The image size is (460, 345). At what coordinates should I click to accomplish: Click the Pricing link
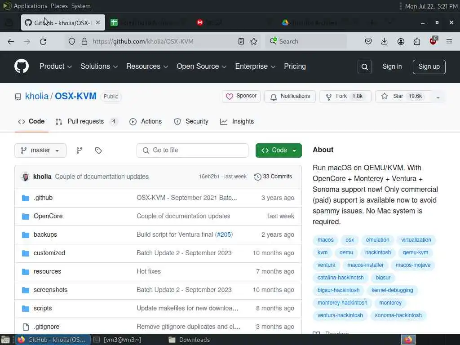coord(295,66)
